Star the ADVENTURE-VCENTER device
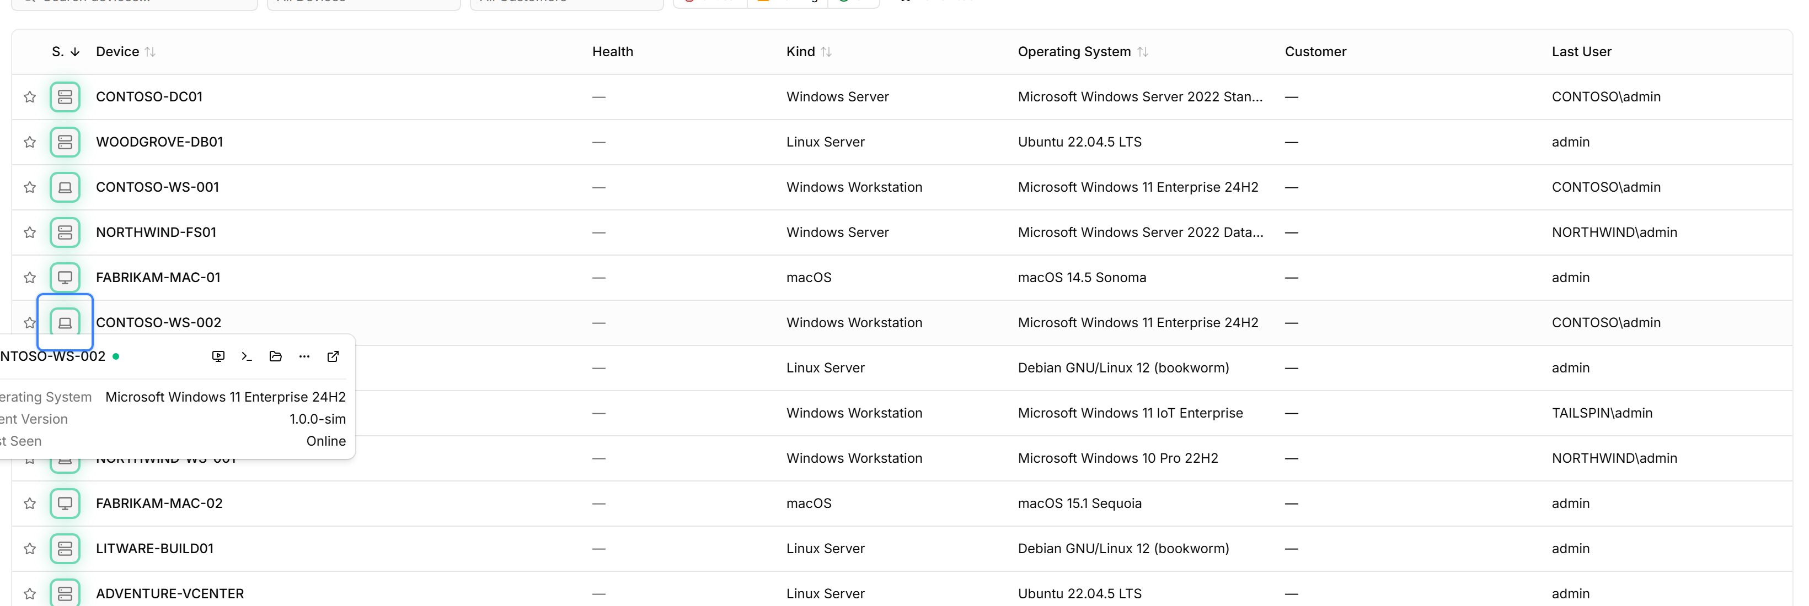The image size is (1809, 606). (29, 594)
